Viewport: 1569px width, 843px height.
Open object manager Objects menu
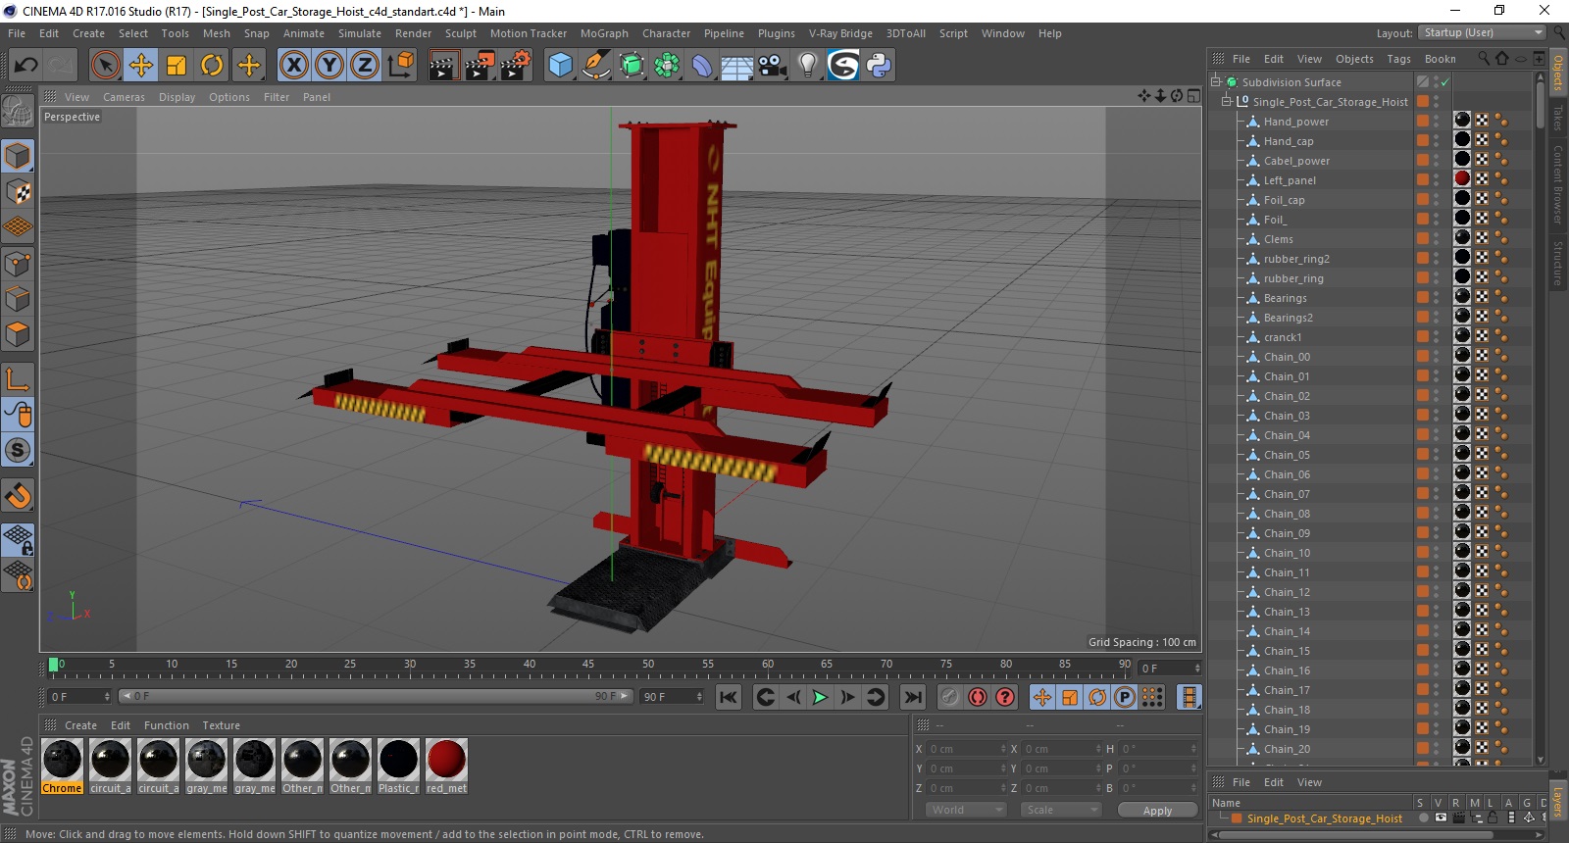click(x=1354, y=59)
